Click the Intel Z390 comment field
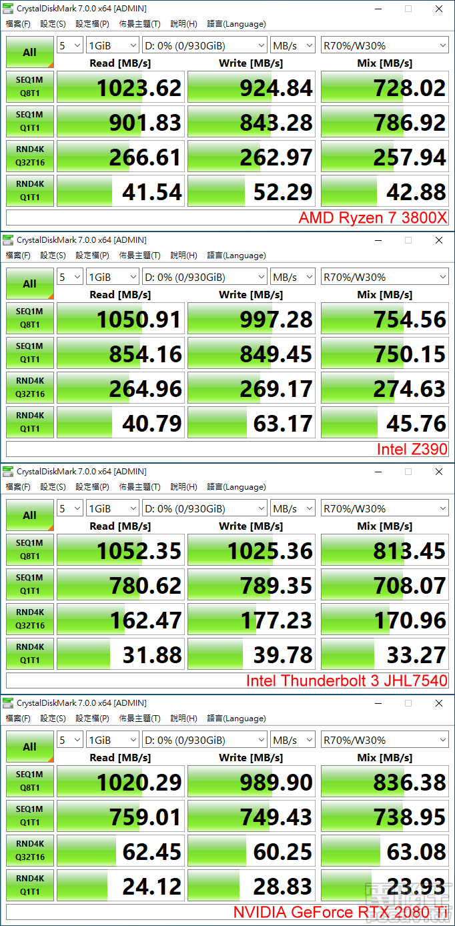 [227, 449]
